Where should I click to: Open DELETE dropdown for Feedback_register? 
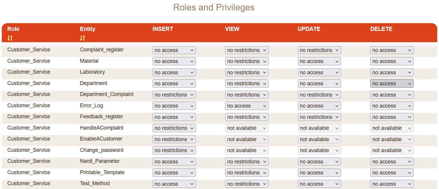coord(392,117)
